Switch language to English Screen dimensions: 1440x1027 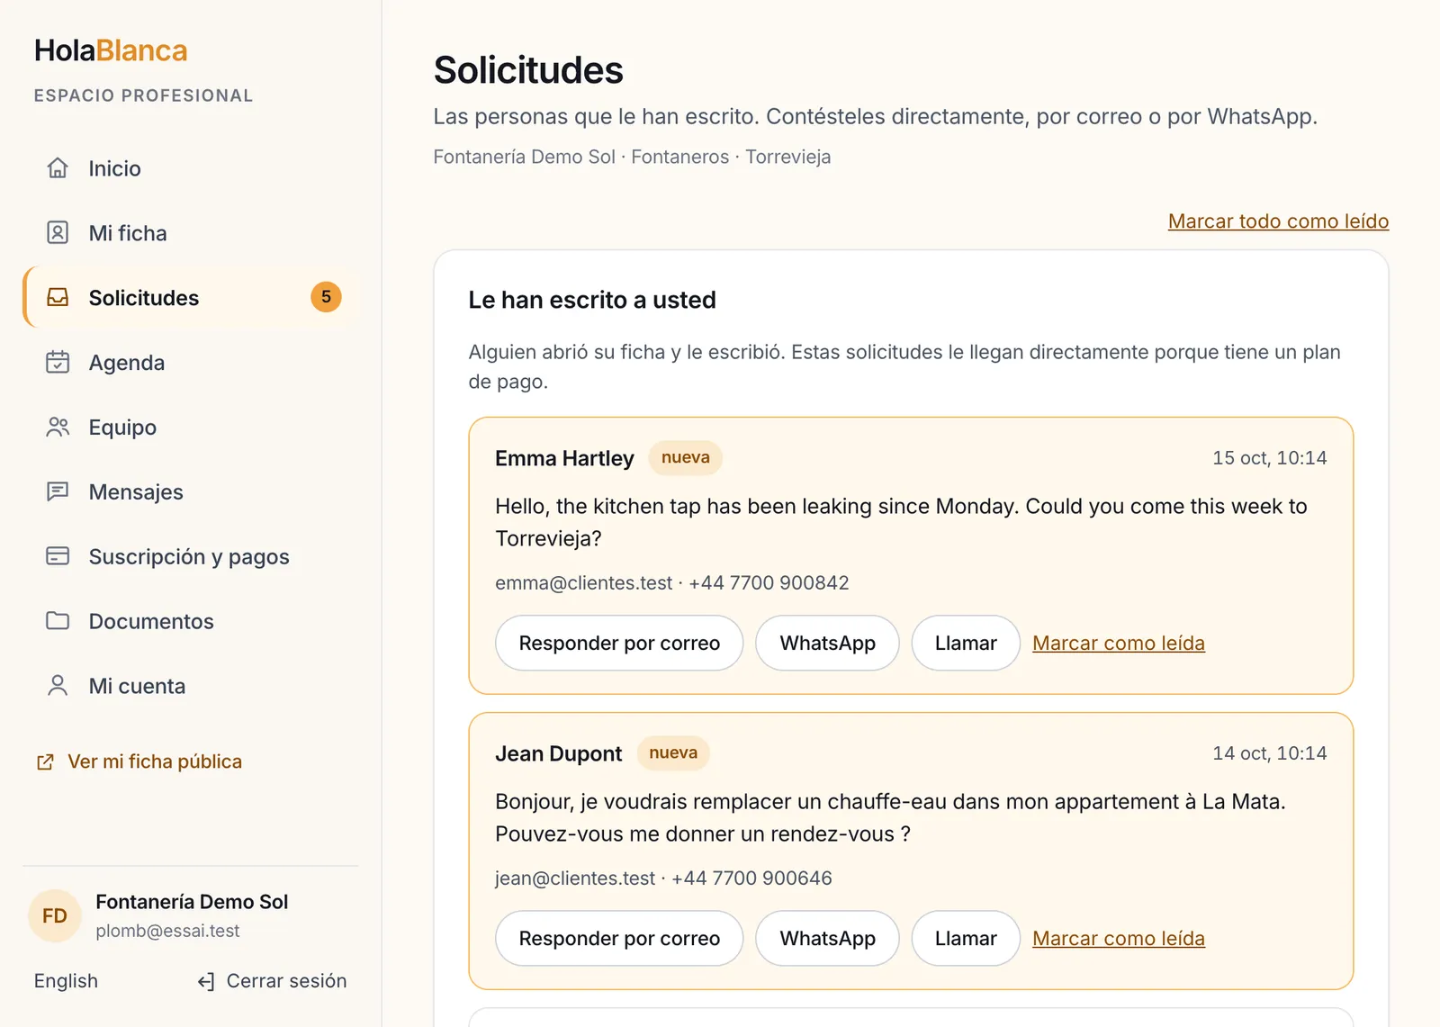(66, 981)
